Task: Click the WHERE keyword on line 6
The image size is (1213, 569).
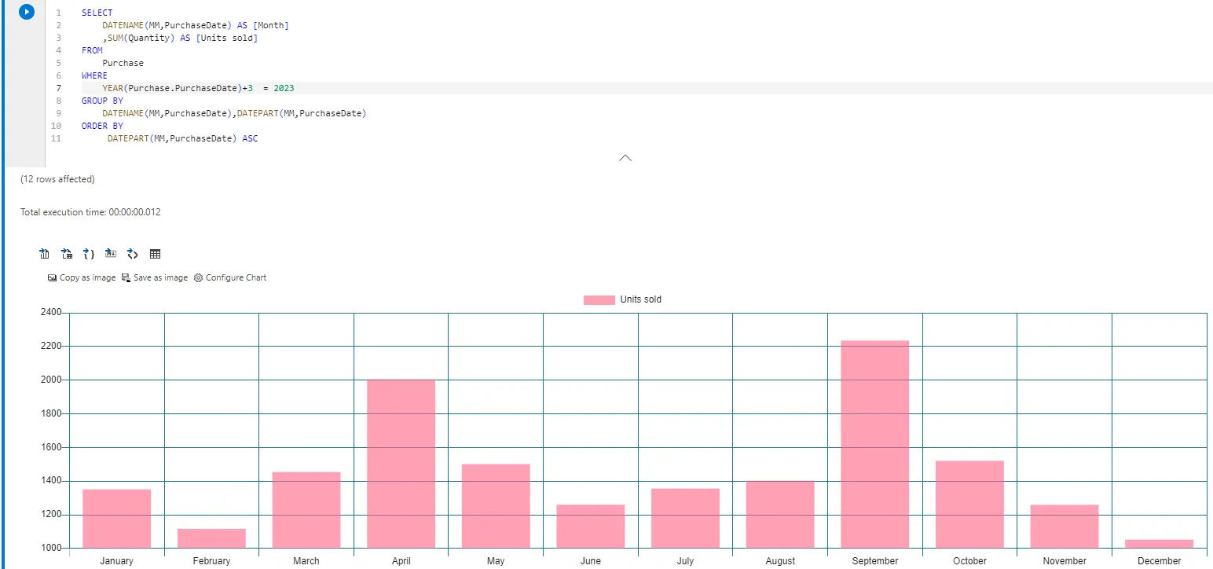Action: [x=94, y=75]
